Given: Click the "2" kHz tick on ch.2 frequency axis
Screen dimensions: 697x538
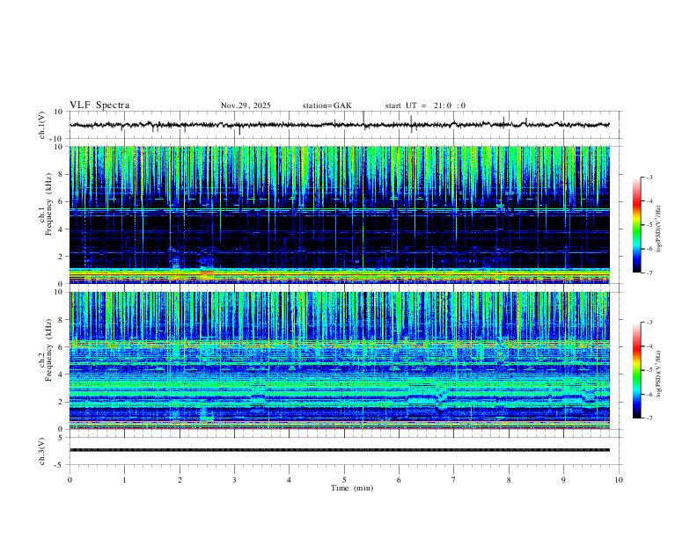Looking at the screenshot, I should coord(62,402).
